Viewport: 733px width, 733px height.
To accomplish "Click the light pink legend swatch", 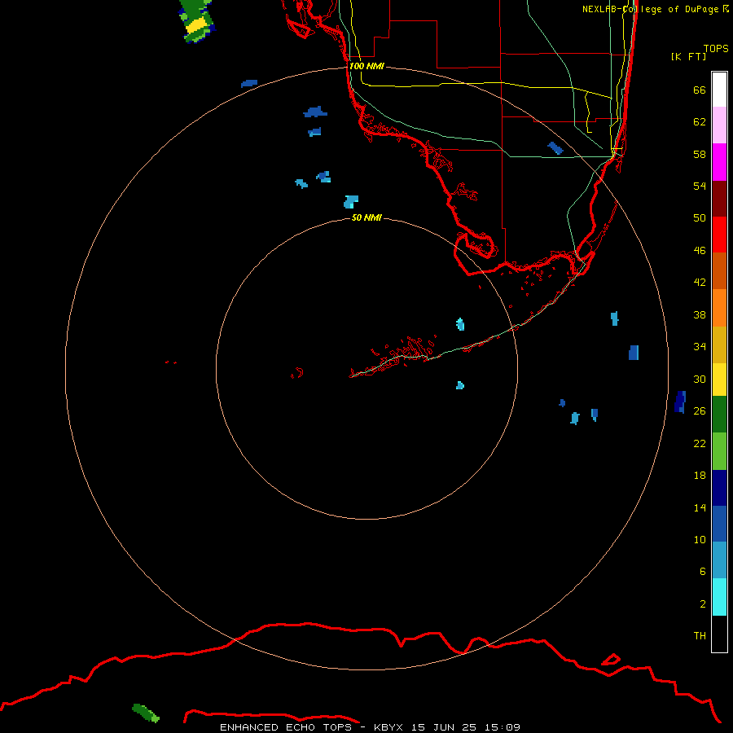I will click(719, 125).
